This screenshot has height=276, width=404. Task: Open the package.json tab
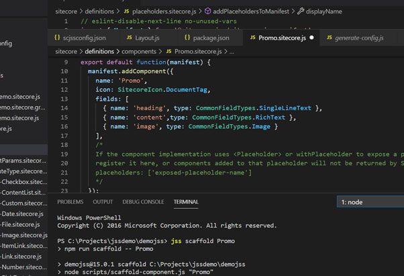click(207, 38)
